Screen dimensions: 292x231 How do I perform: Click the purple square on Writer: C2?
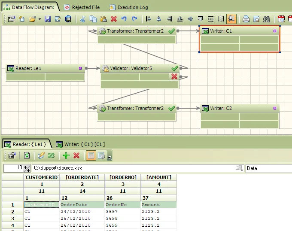coord(275,108)
